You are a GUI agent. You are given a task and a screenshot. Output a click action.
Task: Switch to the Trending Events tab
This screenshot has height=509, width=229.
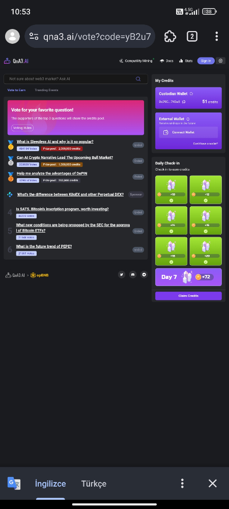(46, 90)
